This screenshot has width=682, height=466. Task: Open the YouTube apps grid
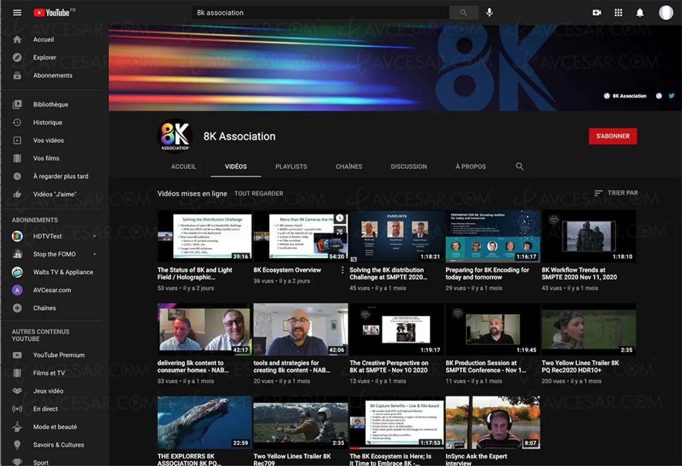(x=618, y=13)
